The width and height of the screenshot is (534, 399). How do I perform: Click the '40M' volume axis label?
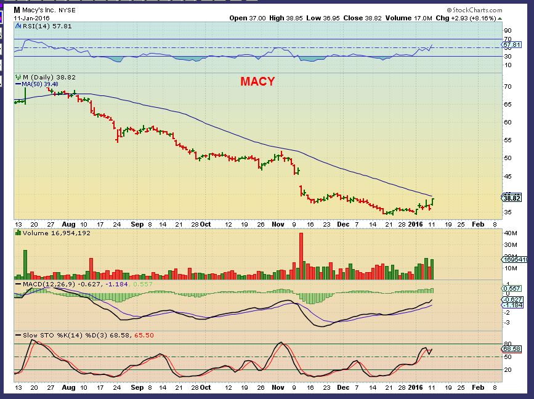pyautogui.click(x=511, y=233)
